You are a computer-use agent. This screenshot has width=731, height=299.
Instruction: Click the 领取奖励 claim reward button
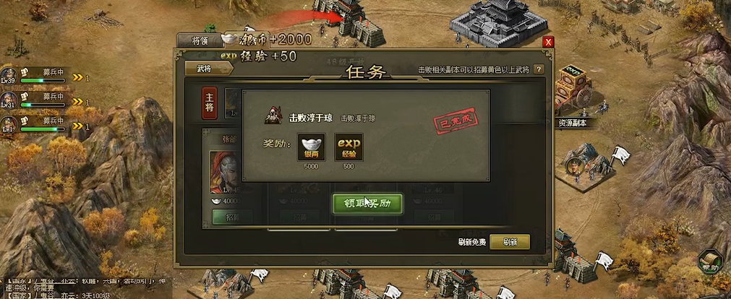(367, 204)
